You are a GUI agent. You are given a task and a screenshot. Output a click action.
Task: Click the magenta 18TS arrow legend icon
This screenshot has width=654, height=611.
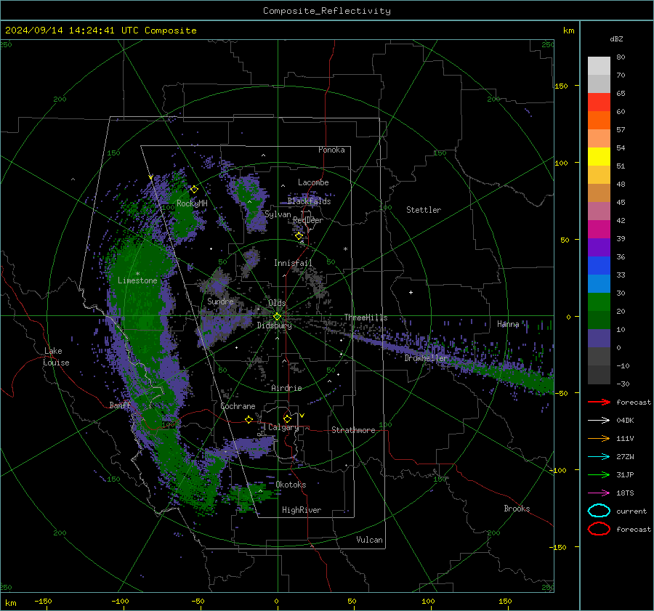(599, 493)
